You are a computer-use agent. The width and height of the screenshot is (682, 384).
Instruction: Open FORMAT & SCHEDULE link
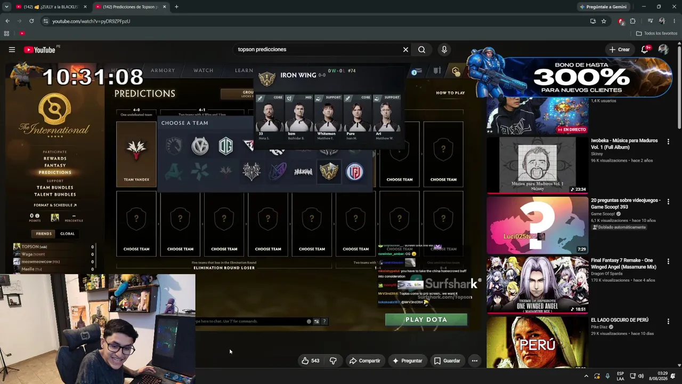(55, 205)
